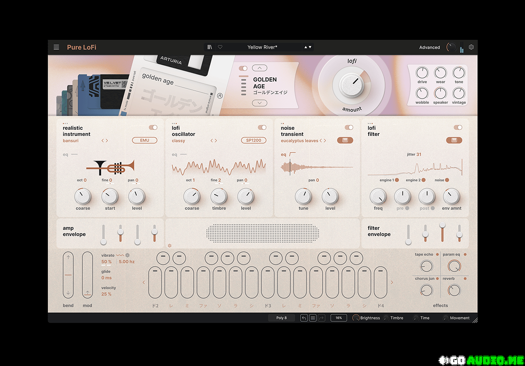Favorite the preset with the heart icon

click(x=220, y=47)
